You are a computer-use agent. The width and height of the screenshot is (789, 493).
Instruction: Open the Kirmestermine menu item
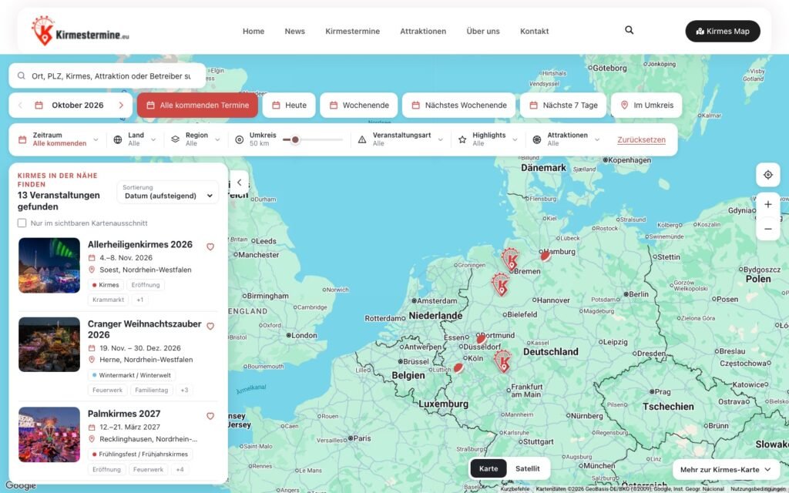[352, 31]
